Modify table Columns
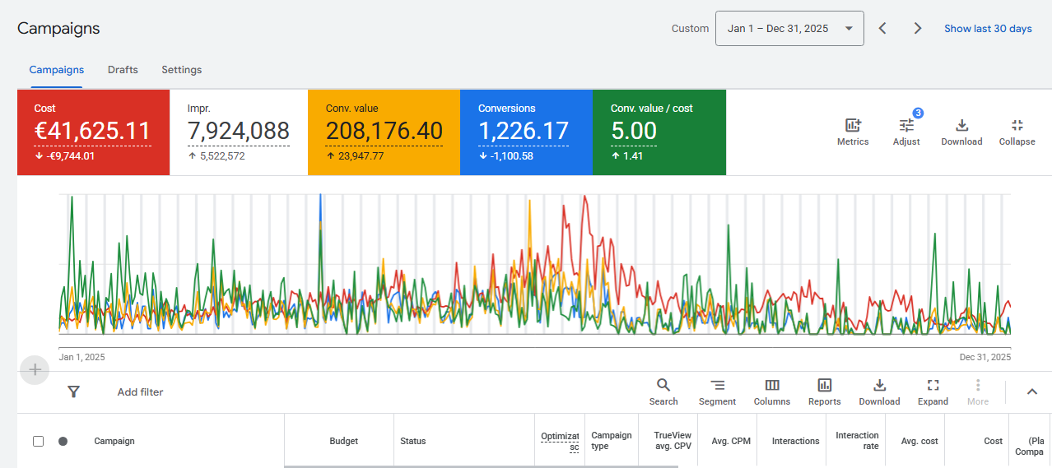Image resolution: width=1052 pixels, height=468 pixels. click(x=772, y=392)
